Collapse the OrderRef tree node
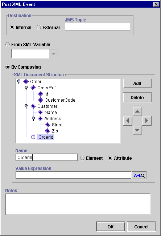 point(26,88)
